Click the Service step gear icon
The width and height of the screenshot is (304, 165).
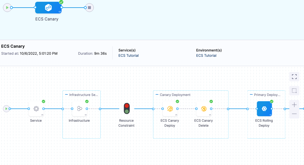tap(36, 109)
